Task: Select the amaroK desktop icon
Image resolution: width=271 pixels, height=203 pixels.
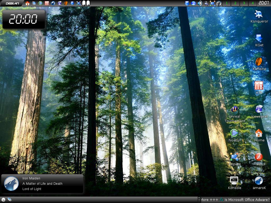Action: (259, 183)
